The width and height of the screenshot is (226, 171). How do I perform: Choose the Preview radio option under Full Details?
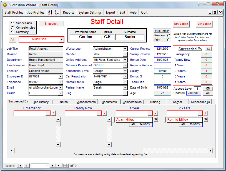pos(169,36)
